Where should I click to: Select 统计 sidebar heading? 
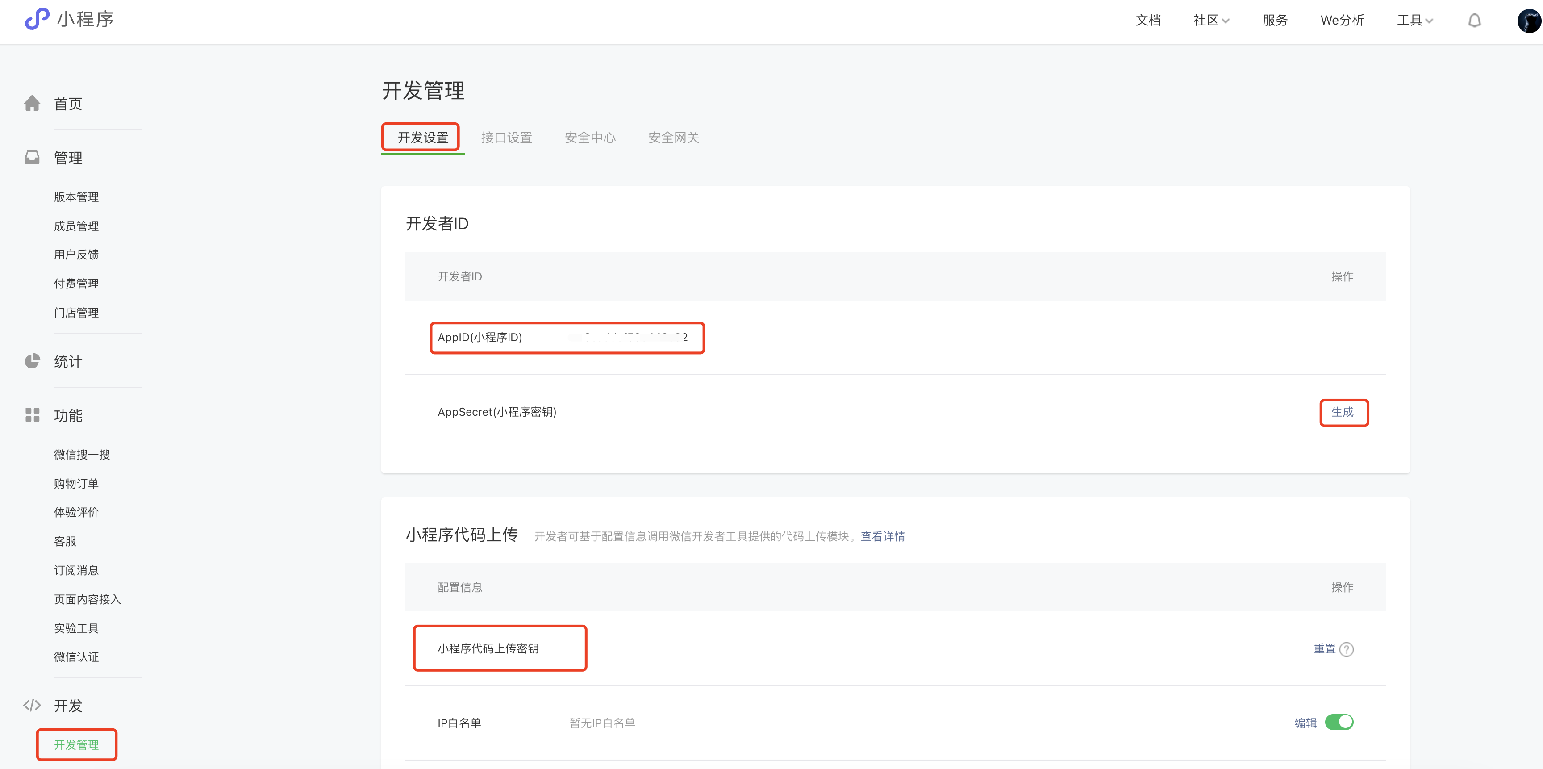[68, 361]
